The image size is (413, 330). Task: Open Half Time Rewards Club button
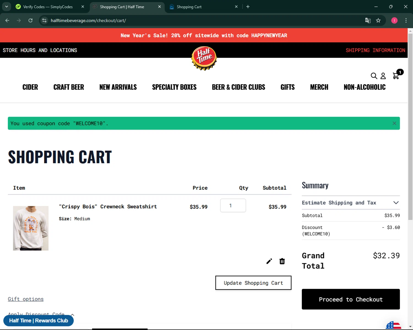pos(39,321)
